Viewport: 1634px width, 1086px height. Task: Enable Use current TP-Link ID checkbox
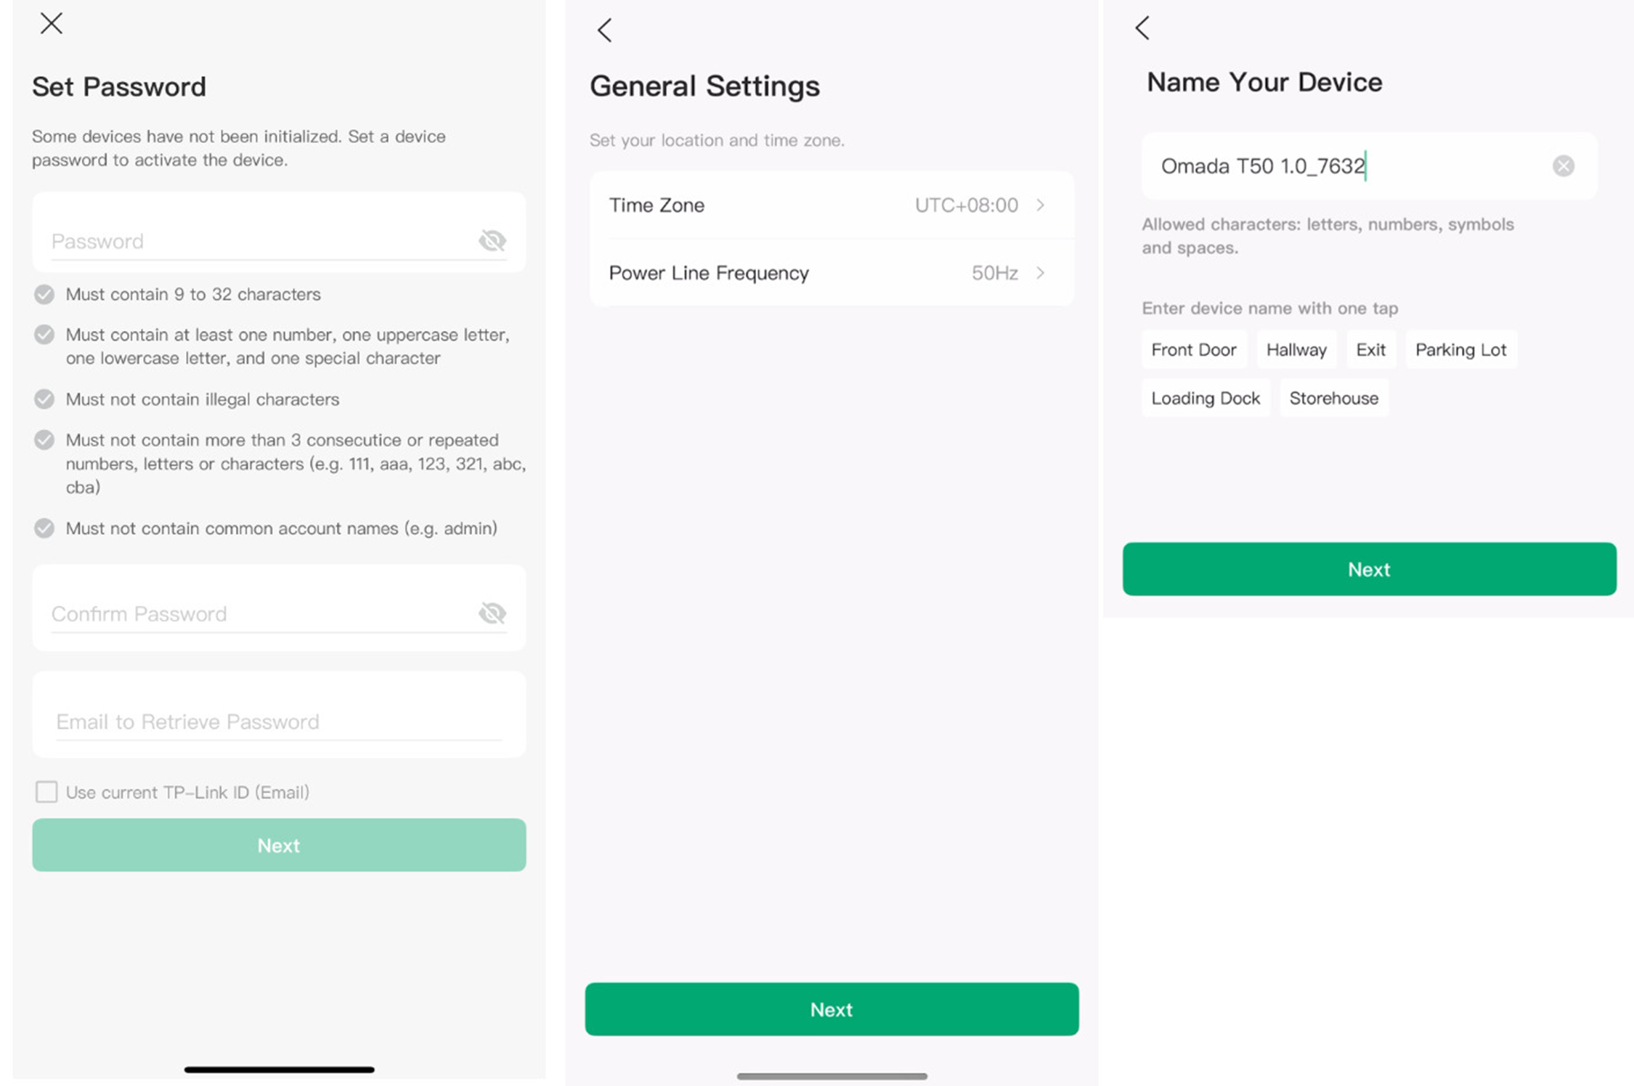click(x=46, y=792)
